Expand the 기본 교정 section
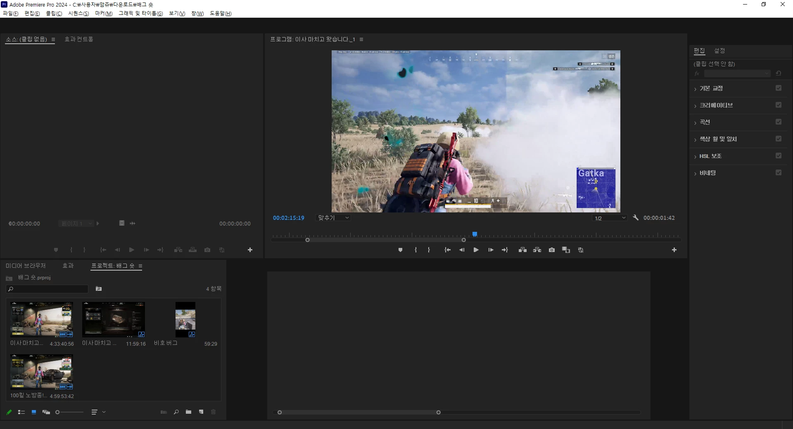The height and width of the screenshot is (429, 793). [x=695, y=89]
